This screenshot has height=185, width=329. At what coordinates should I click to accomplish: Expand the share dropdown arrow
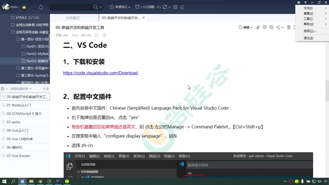pyautogui.click(x=282, y=27)
